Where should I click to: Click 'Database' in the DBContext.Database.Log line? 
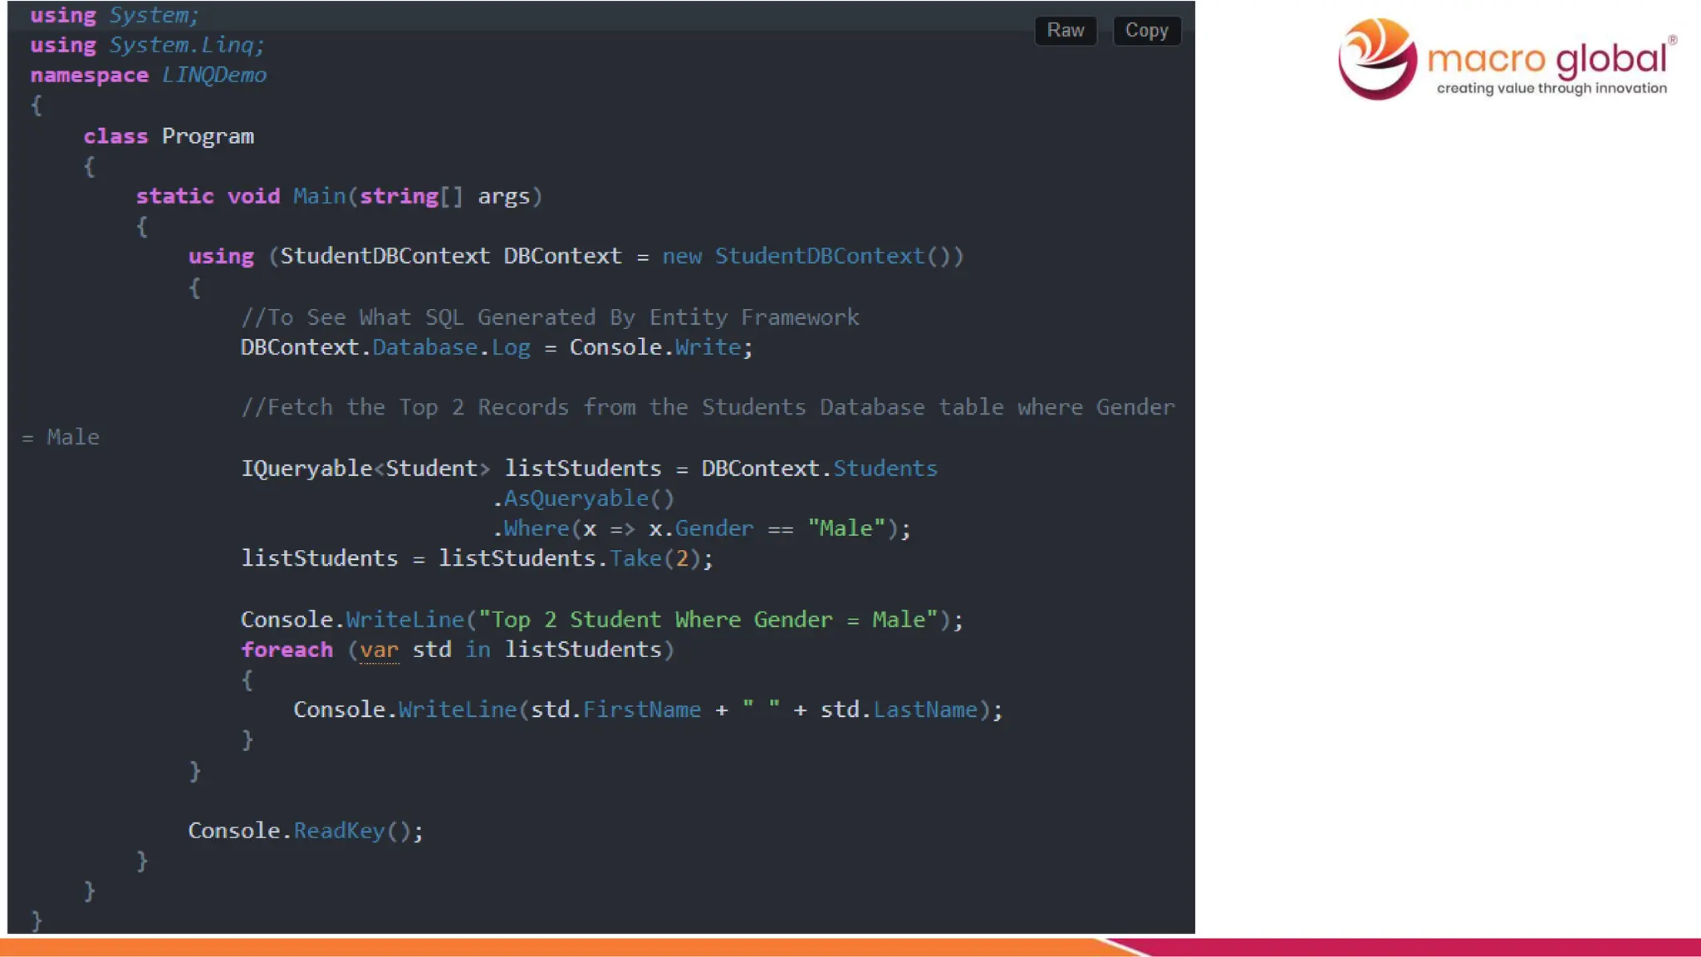tap(424, 347)
